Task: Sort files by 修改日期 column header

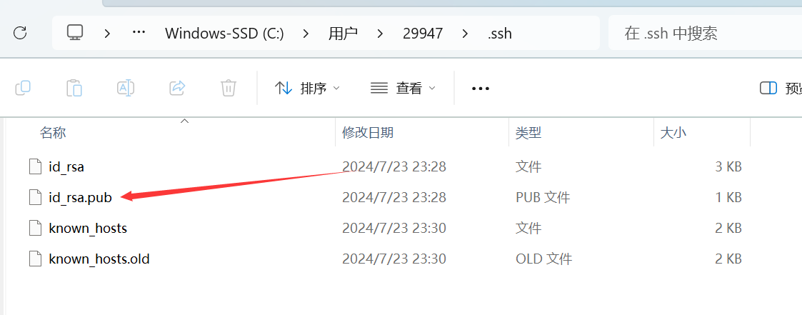Action: coord(368,132)
